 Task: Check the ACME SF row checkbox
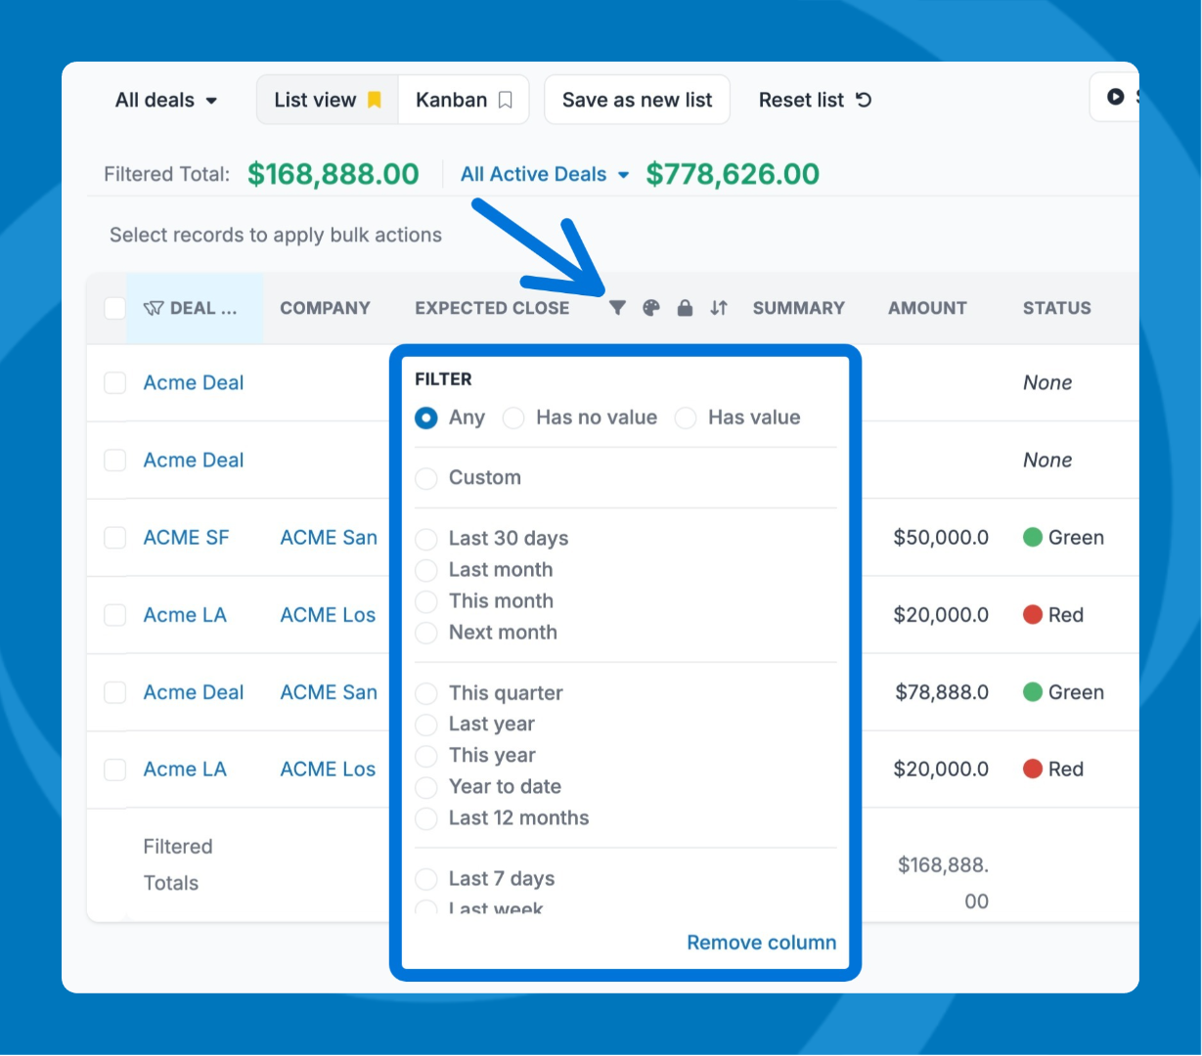click(115, 538)
